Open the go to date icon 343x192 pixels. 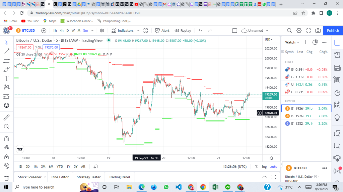[x=95, y=167]
